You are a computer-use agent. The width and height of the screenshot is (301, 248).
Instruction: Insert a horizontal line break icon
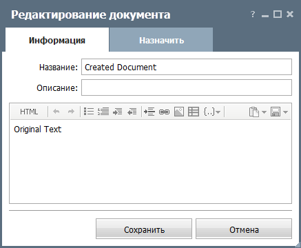pyautogui.click(x=149, y=112)
